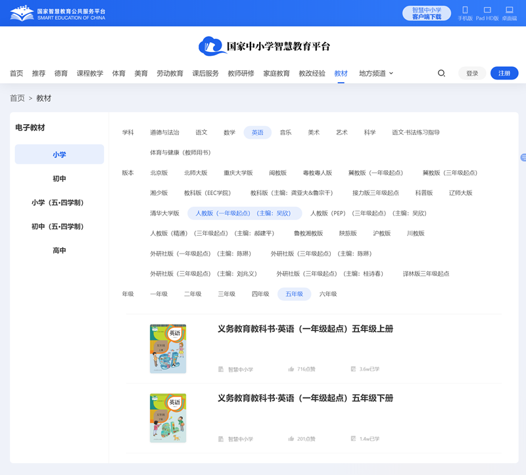Select the 数学 subject filter

(x=229, y=132)
